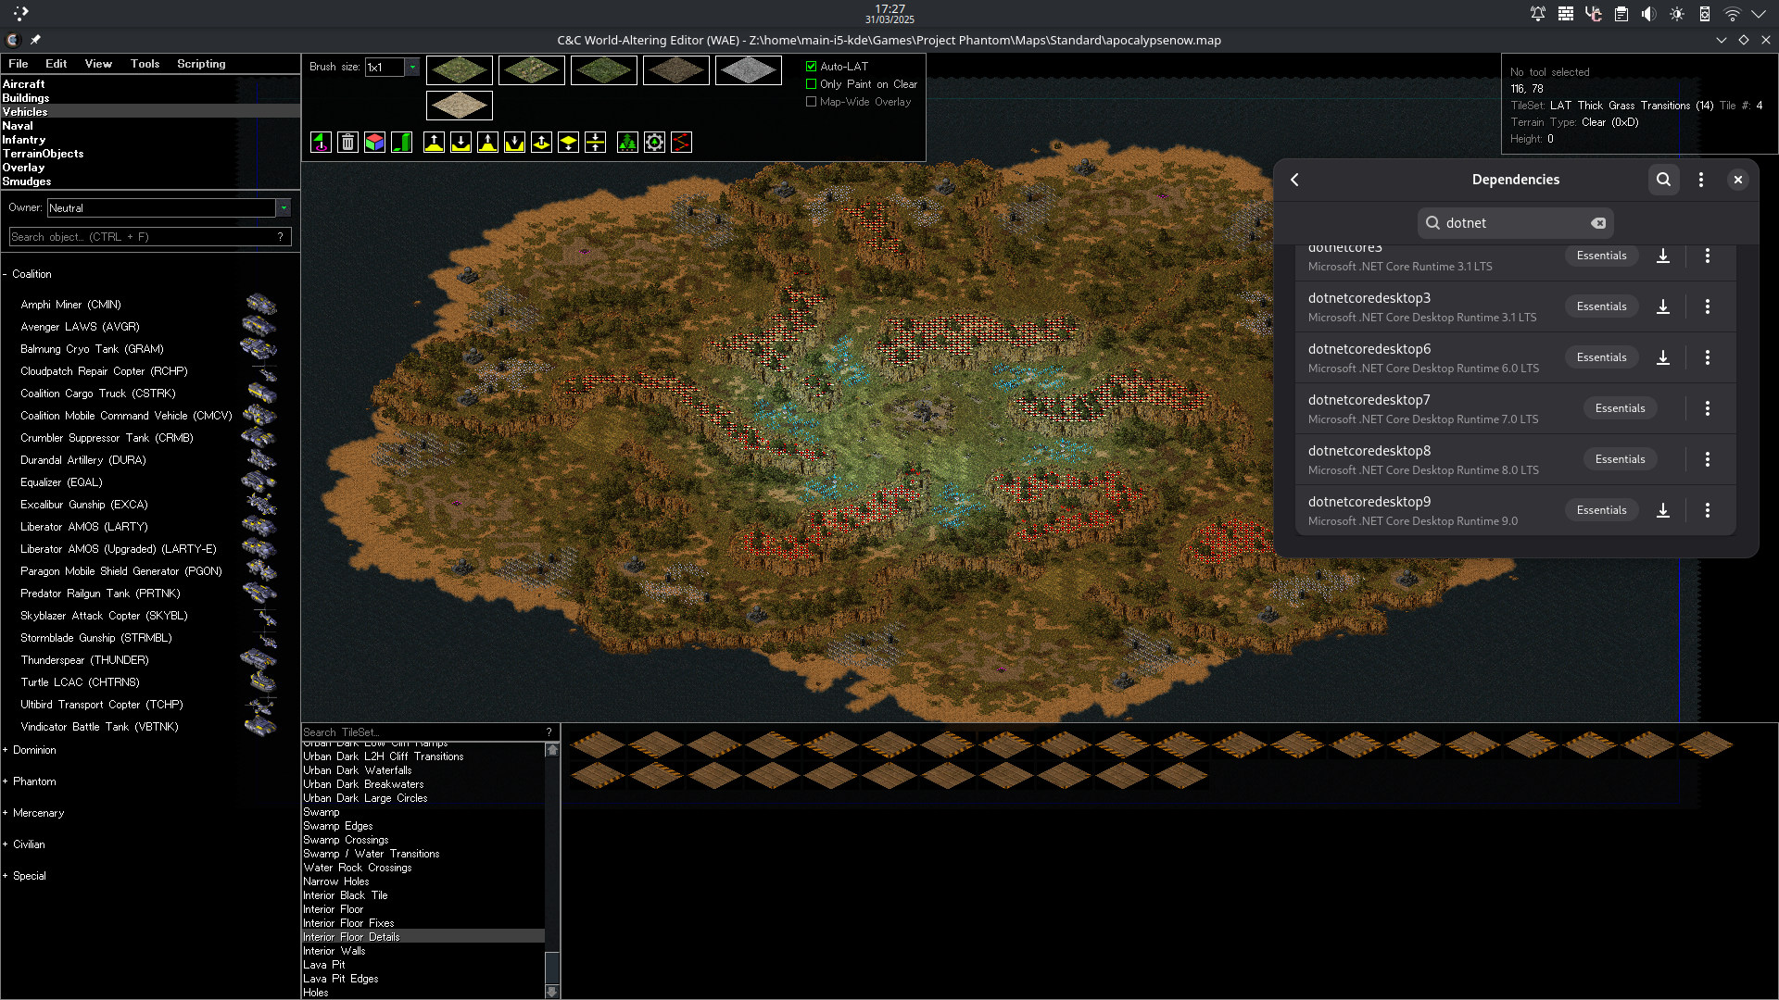Open terrain generator gear options

(654, 143)
